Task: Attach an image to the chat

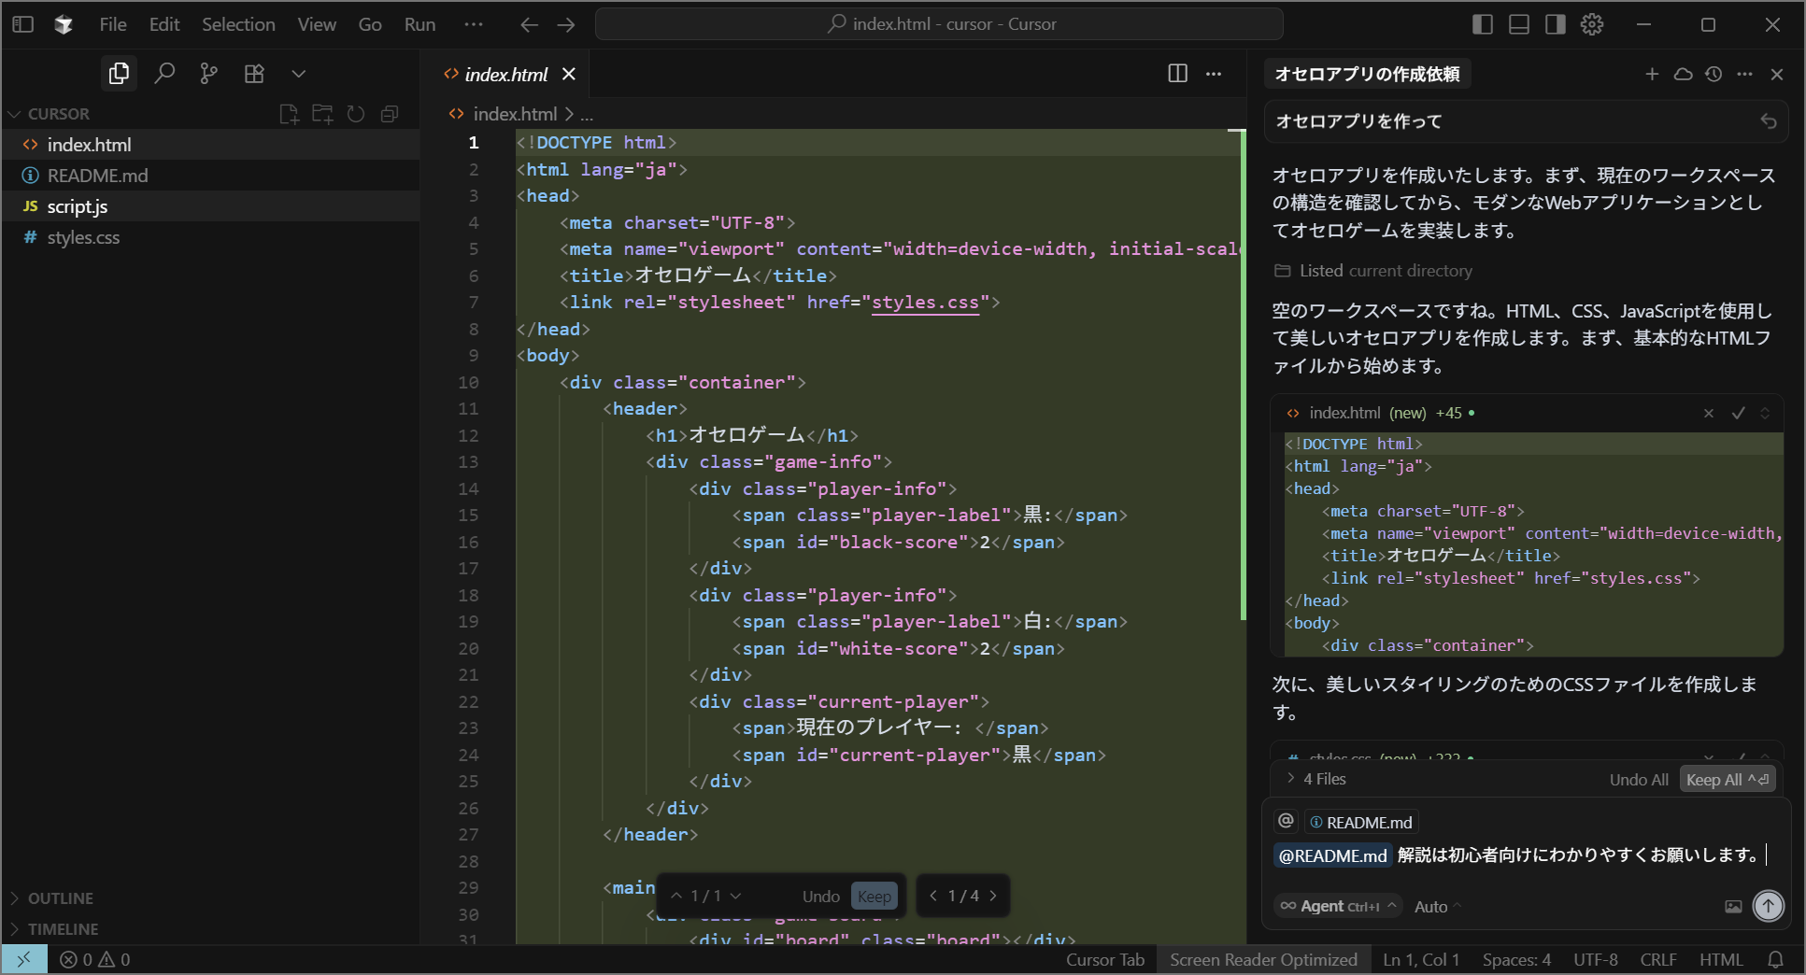Action: tap(1733, 906)
